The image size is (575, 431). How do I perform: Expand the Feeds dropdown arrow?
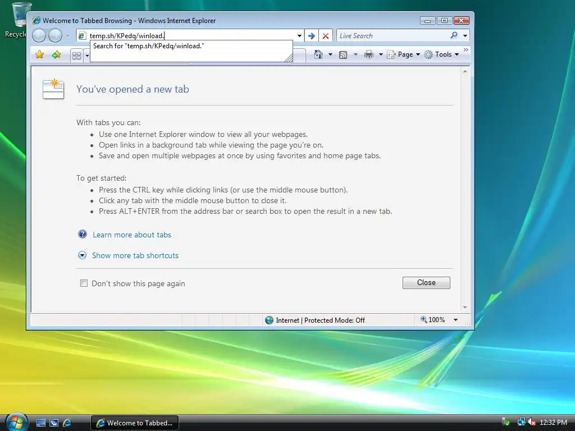point(355,54)
